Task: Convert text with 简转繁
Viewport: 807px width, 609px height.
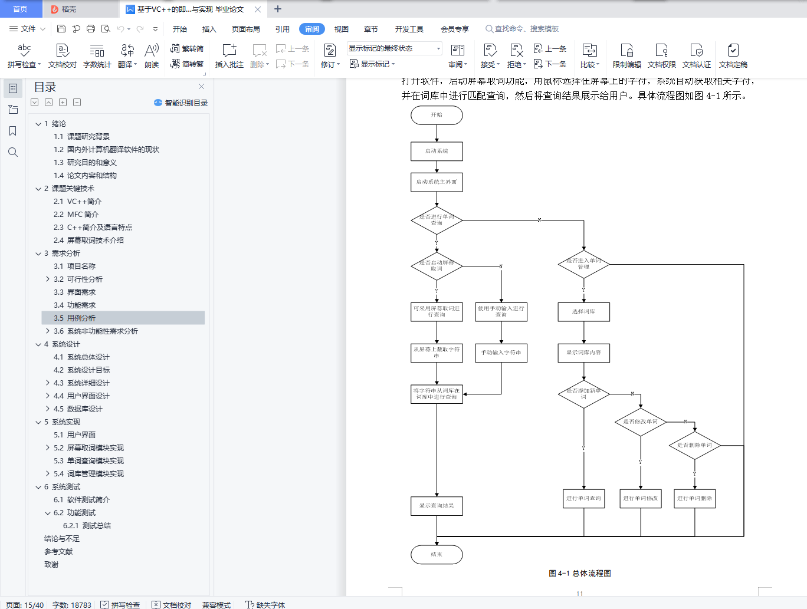Action: point(187,64)
